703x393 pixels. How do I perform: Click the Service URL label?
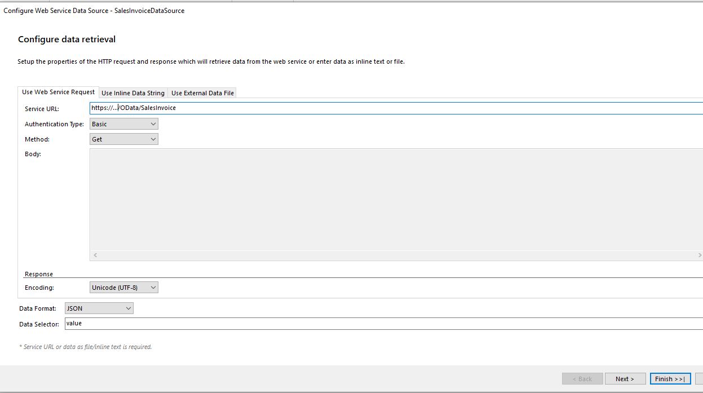42,109
